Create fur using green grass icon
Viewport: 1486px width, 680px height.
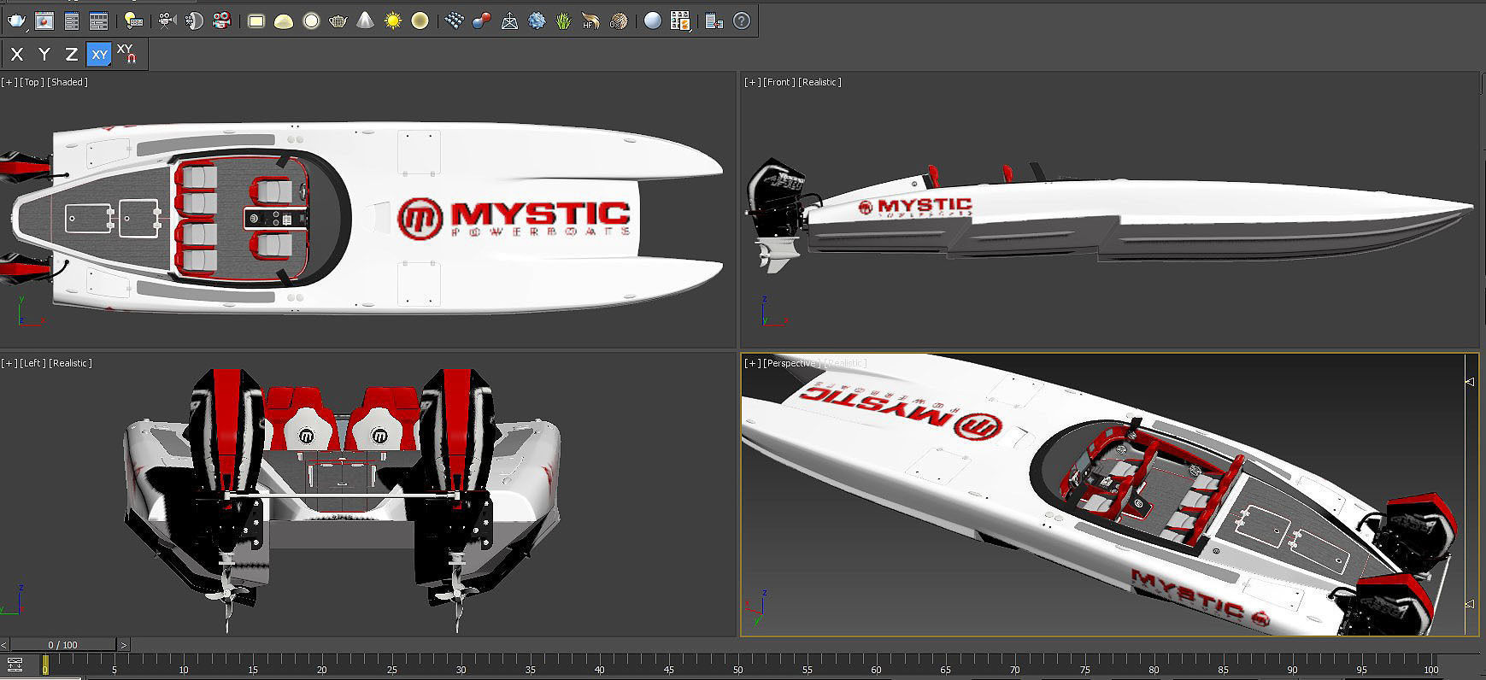pos(563,21)
